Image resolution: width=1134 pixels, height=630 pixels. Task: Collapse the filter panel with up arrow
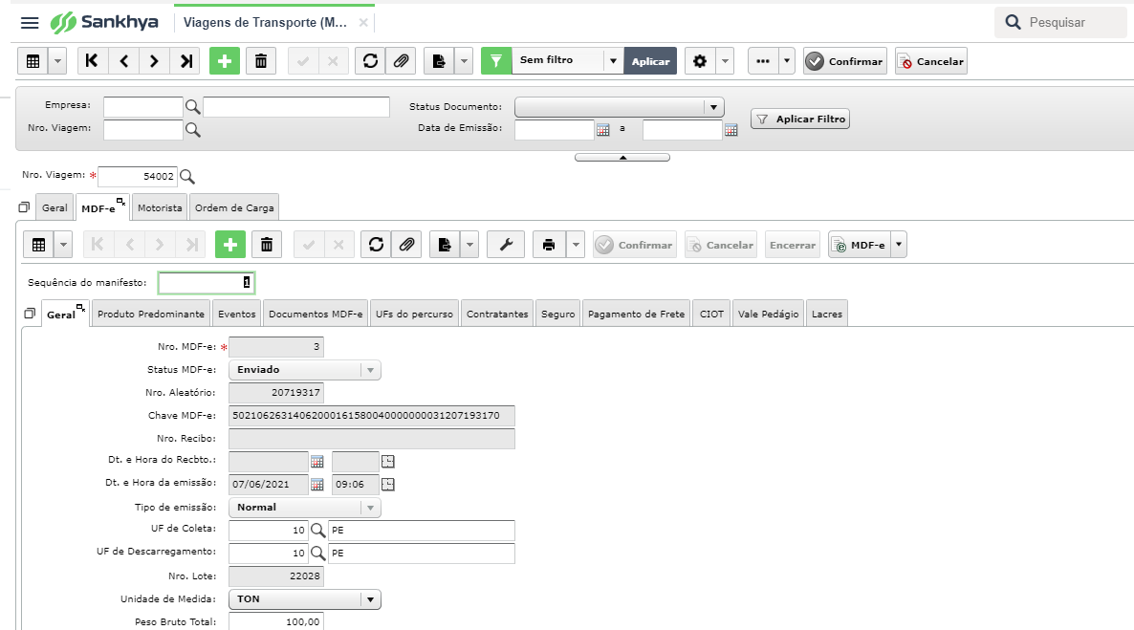coord(622,157)
